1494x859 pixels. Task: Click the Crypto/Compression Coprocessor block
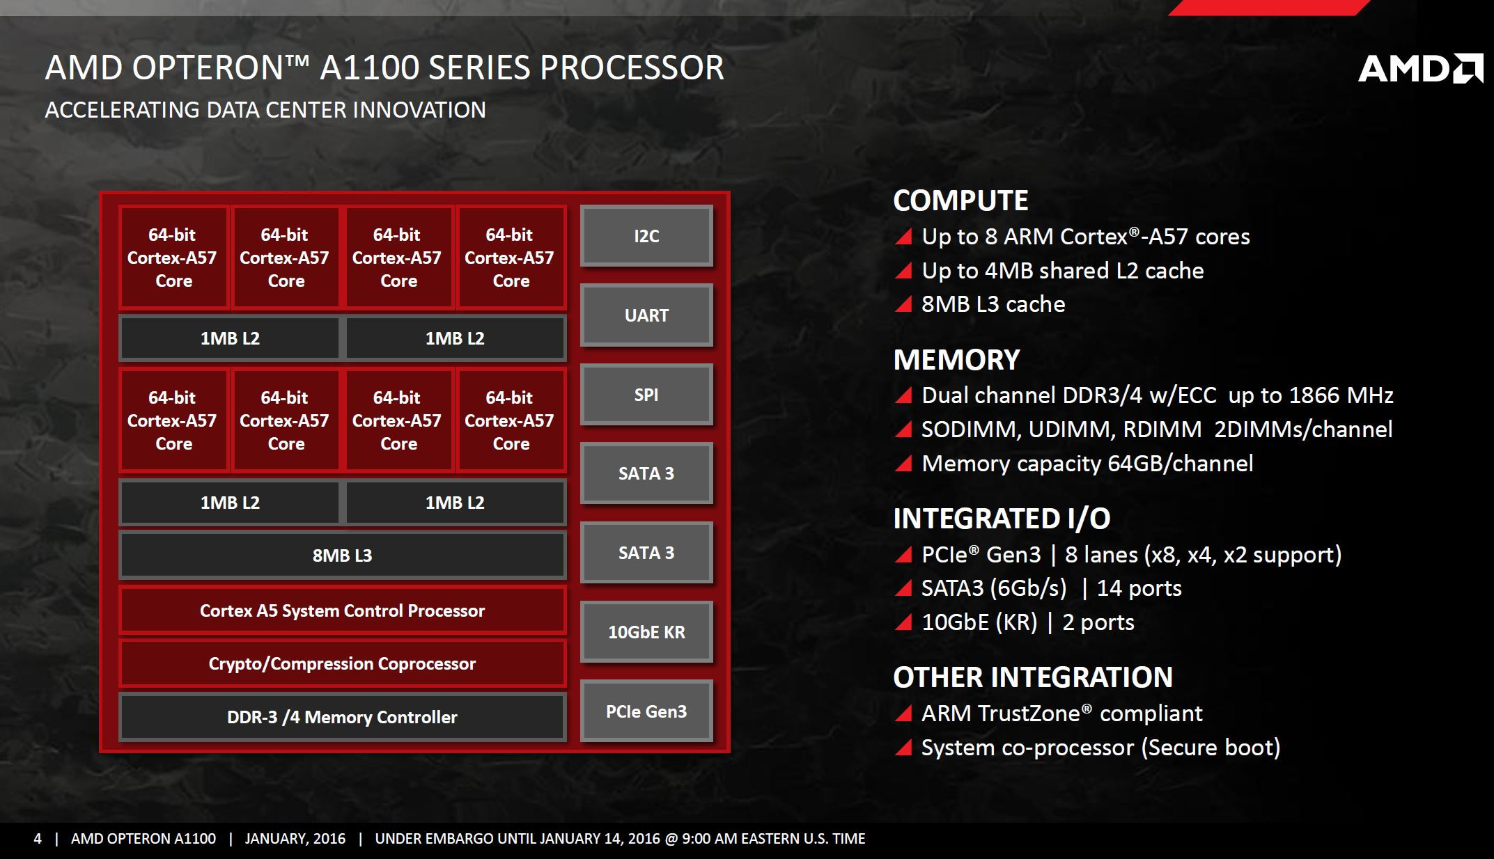[342, 663]
